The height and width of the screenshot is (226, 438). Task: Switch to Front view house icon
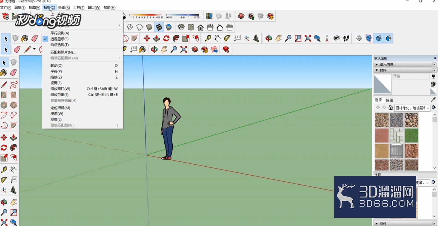(x=201, y=27)
